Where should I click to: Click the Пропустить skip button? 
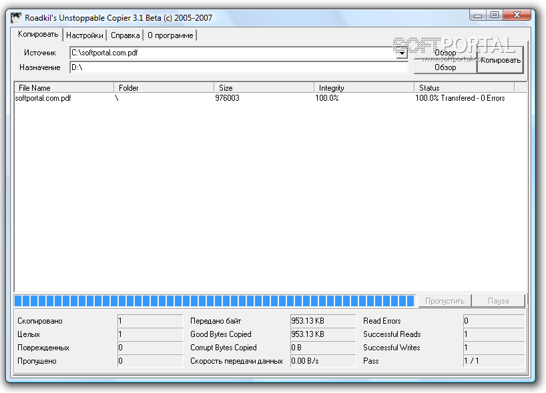coord(445,301)
